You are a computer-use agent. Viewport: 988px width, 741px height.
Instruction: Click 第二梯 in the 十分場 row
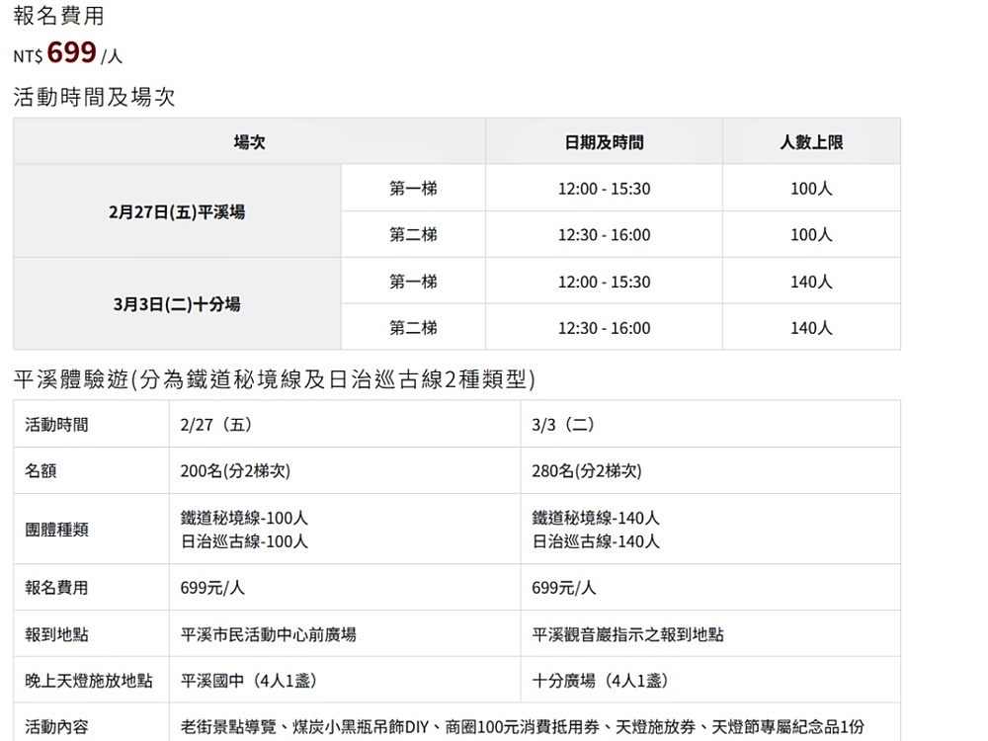[413, 328]
